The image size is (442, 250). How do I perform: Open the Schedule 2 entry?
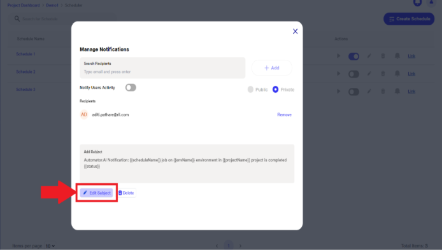[25, 72]
